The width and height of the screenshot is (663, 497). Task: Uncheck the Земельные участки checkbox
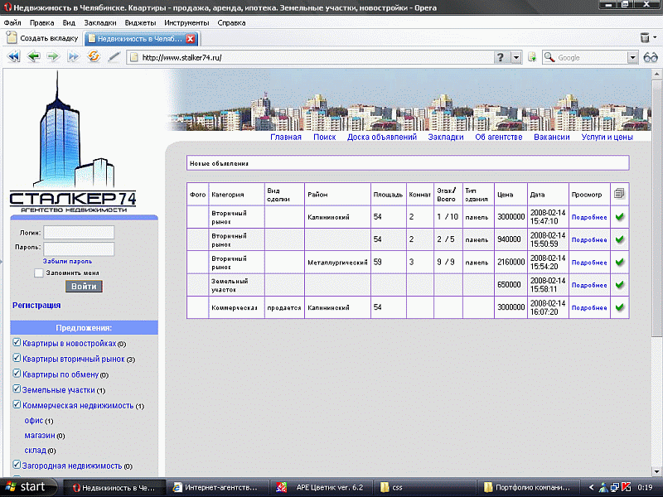click(x=17, y=389)
